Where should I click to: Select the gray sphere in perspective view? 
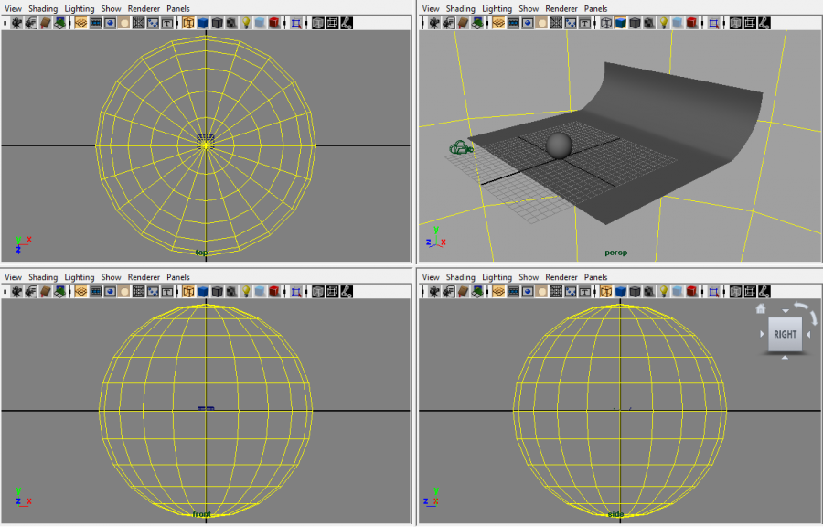(559, 145)
